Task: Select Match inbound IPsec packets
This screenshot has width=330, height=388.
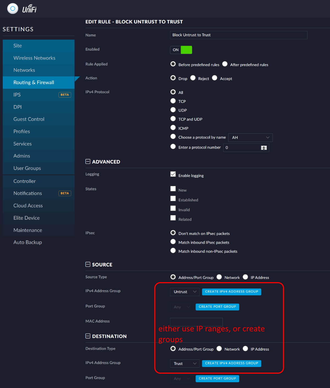Action: 173,242
